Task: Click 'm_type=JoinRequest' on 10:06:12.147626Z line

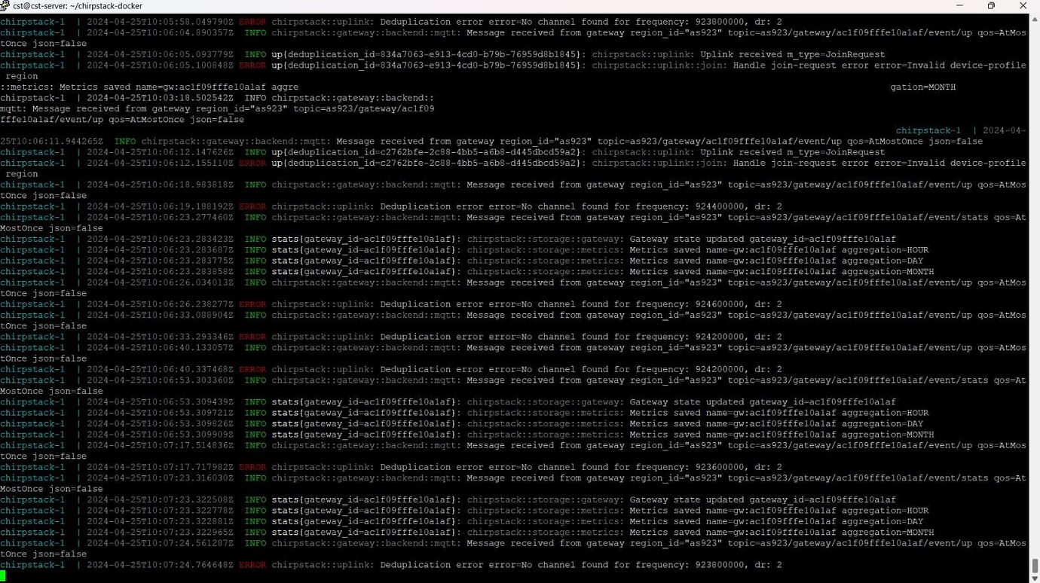Action: 836,152
